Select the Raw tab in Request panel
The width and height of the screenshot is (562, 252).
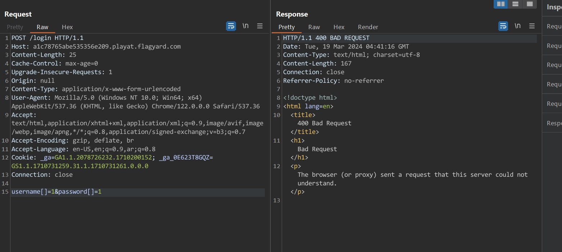(x=42, y=27)
